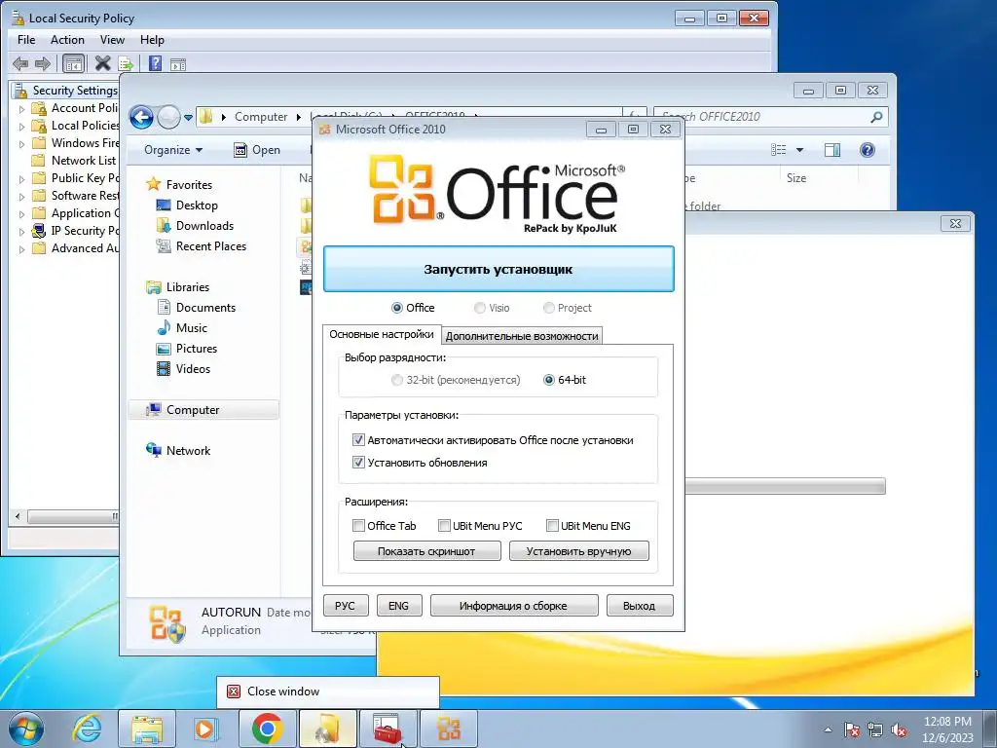Click the Explorer help question-mark icon
The image size is (997, 748).
point(867,150)
